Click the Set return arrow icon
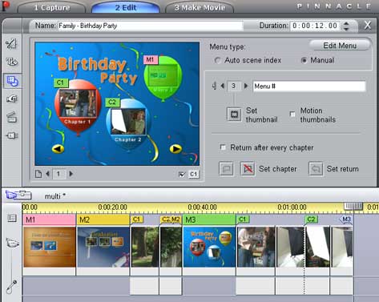 (316, 169)
